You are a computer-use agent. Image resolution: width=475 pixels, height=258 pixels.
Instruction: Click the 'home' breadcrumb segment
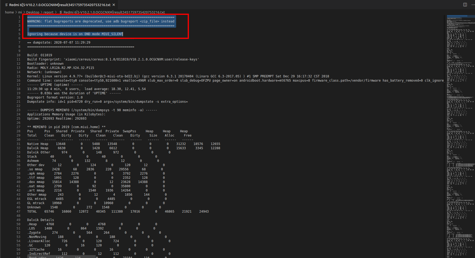point(9,12)
